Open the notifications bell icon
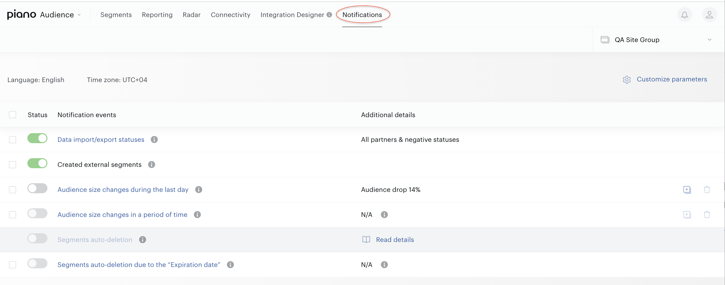The height and width of the screenshot is (285, 725). [685, 15]
